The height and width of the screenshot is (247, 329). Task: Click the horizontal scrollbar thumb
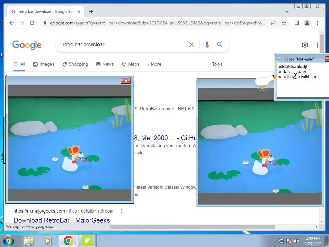click(193, 227)
